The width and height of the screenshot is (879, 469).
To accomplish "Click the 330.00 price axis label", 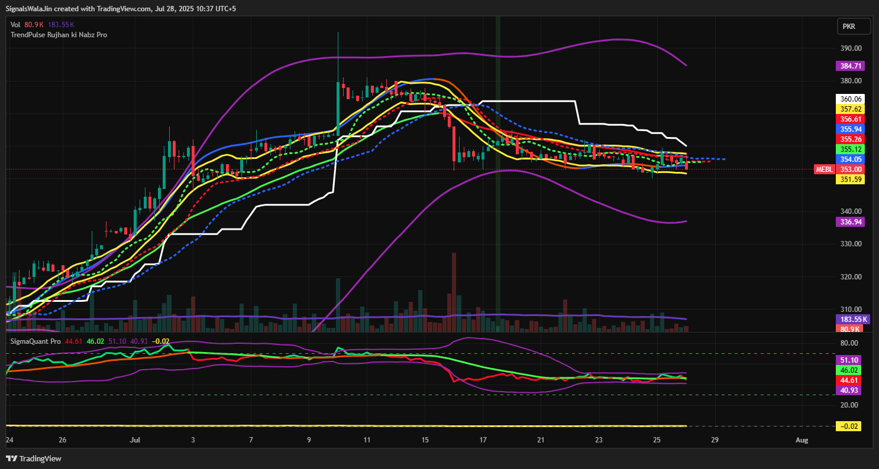I will [851, 244].
